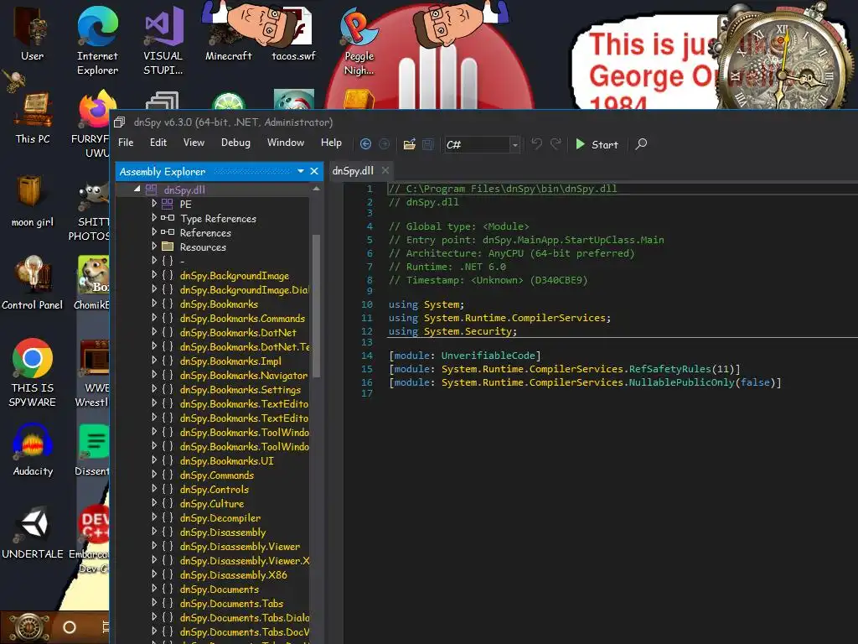The height and width of the screenshot is (644, 858).
Task: Expand the Resources node
Action: pyautogui.click(x=154, y=246)
